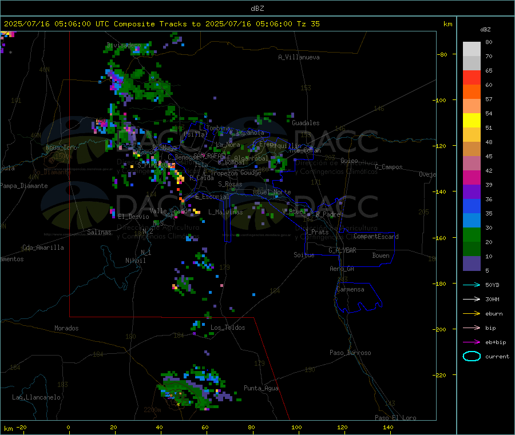Image resolution: width=515 pixels, height=435 pixels.
Task: Click the 'Aero_GA' map label
Action: point(342,269)
